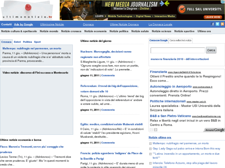Click manovra finanziaria 2010 ddl intercettazioni link
Image resolution: width=225 pixels, height=168 pixels.
180,59
